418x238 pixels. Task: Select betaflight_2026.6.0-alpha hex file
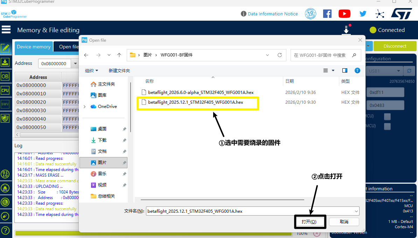(x=201, y=93)
